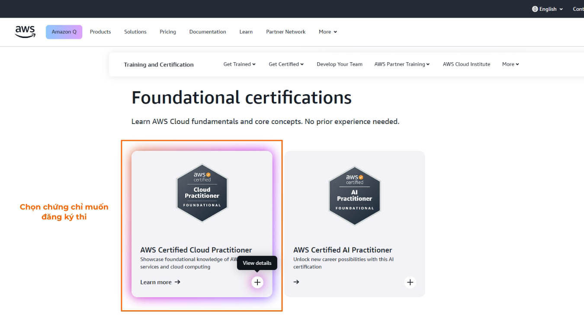Open the Get Trained dropdown
Screen dimensions: 584x324
tap(239, 64)
